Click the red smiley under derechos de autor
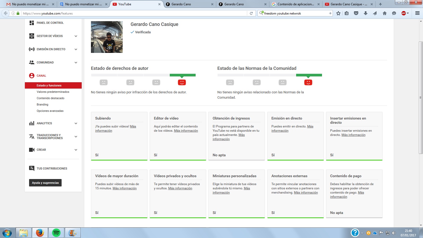 [x=182, y=82]
